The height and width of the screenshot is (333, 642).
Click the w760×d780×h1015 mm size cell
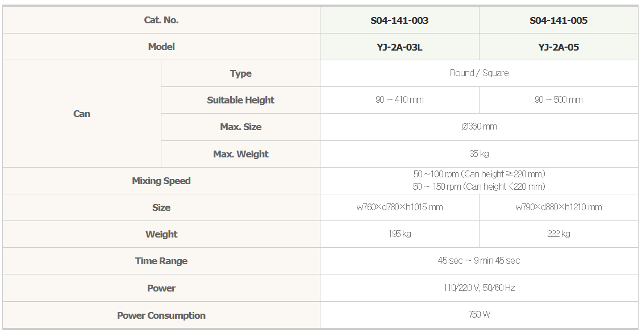tap(399, 207)
